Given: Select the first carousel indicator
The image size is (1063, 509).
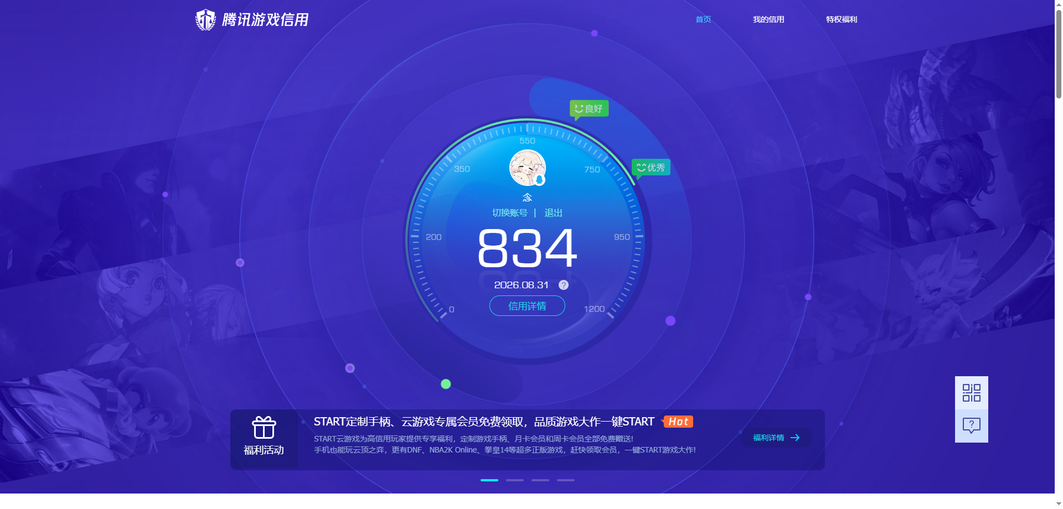Looking at the screenshot, I should point(489,480).
